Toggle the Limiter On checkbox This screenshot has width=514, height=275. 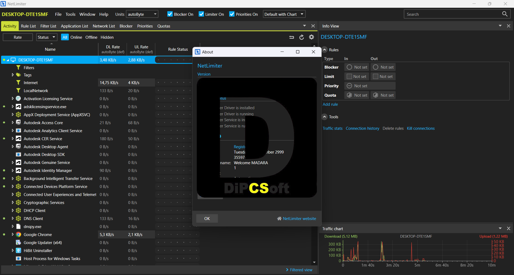(201, 14)
